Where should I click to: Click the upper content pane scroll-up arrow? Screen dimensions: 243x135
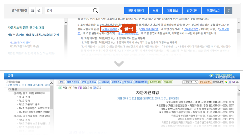tap(239, 23)
